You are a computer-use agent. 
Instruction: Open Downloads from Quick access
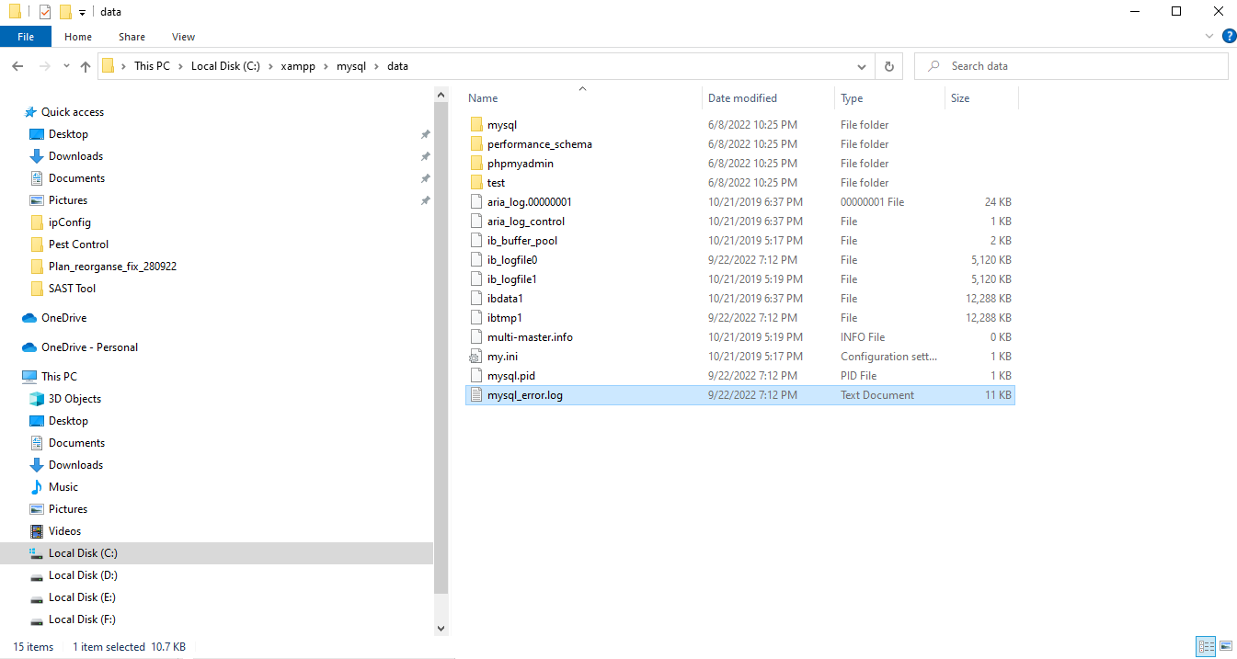tap(74, 155)
